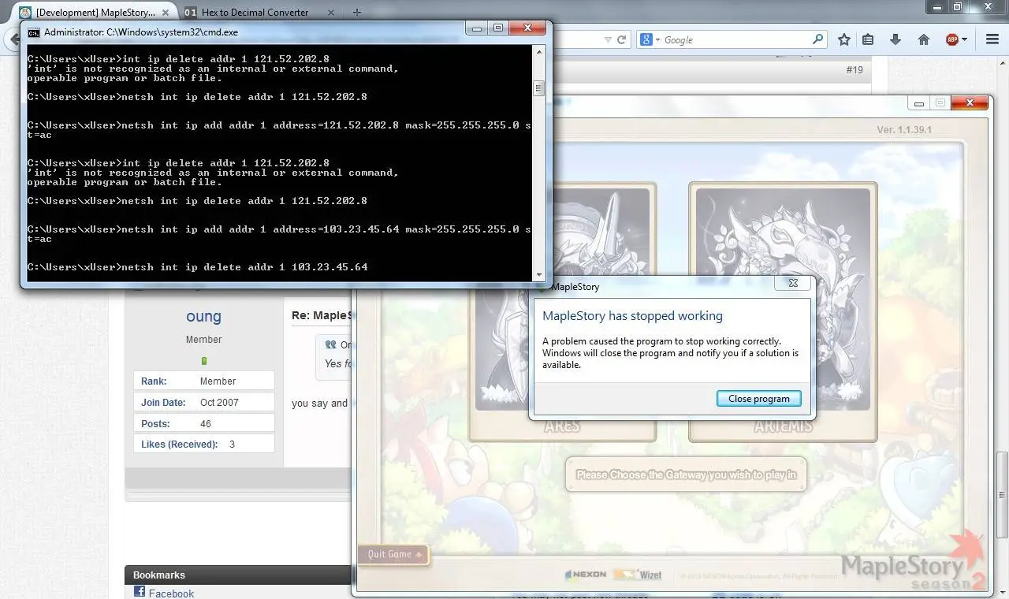Viewport: 1009px width, 599px height.
Task: Click the cmd vertical scrollbar thumb
Action: coord(539,88)
